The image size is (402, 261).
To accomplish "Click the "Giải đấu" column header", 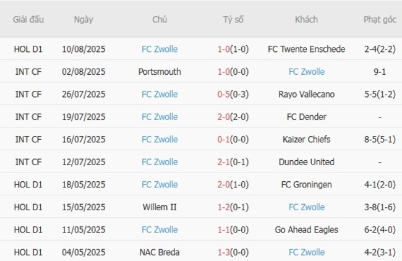I will (x=28, y=19).
